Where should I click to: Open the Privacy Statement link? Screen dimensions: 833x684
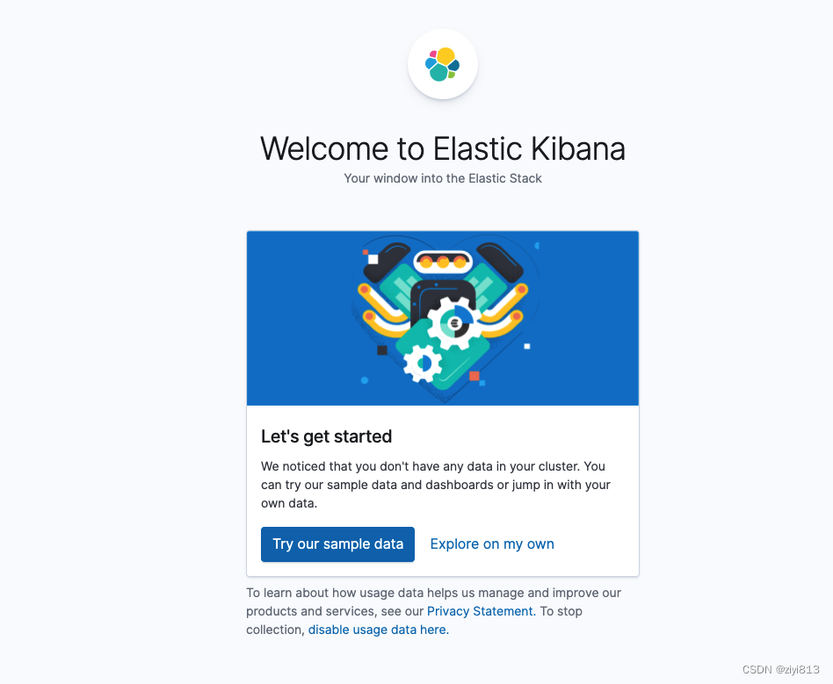pyautogui.click(x=480, y=611)
